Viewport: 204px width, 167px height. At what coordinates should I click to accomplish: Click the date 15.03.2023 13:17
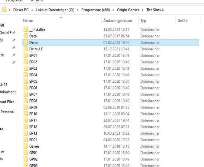(x=116, y=30)
